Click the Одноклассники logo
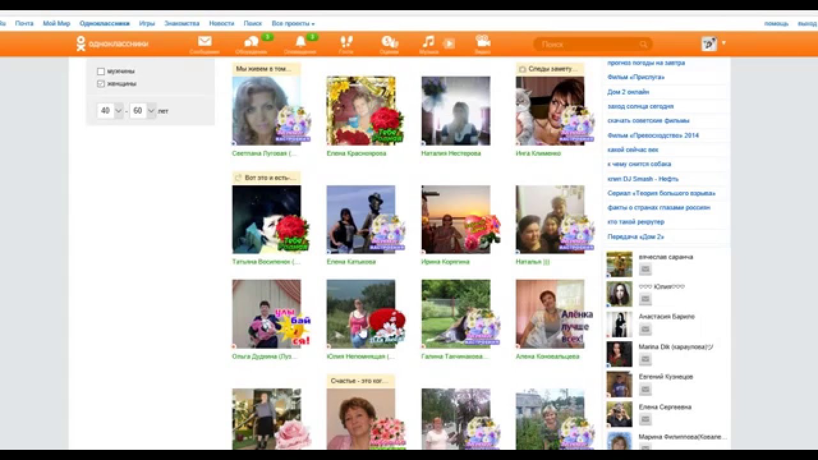The image size is (818, 460). pos(112,43)
